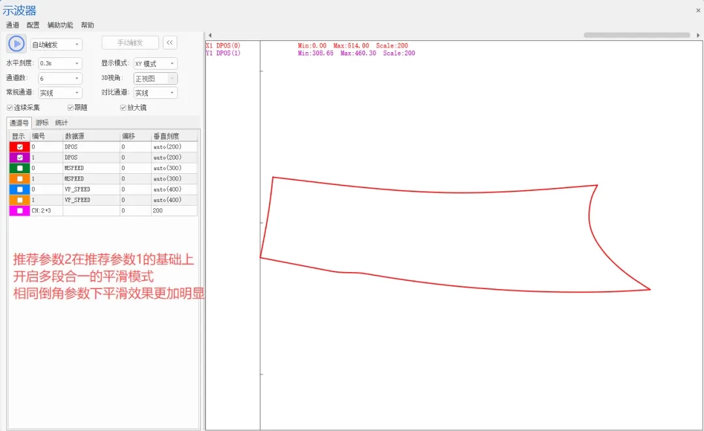Click the 偏移 column header
The image size is (704, 431).
click(135, 136)
